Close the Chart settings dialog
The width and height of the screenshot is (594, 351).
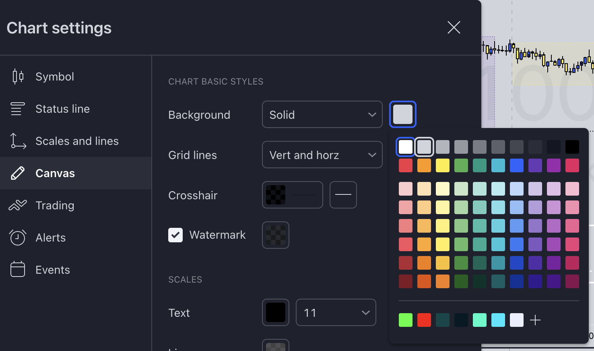pyautogui.click(x=454, y=27)
